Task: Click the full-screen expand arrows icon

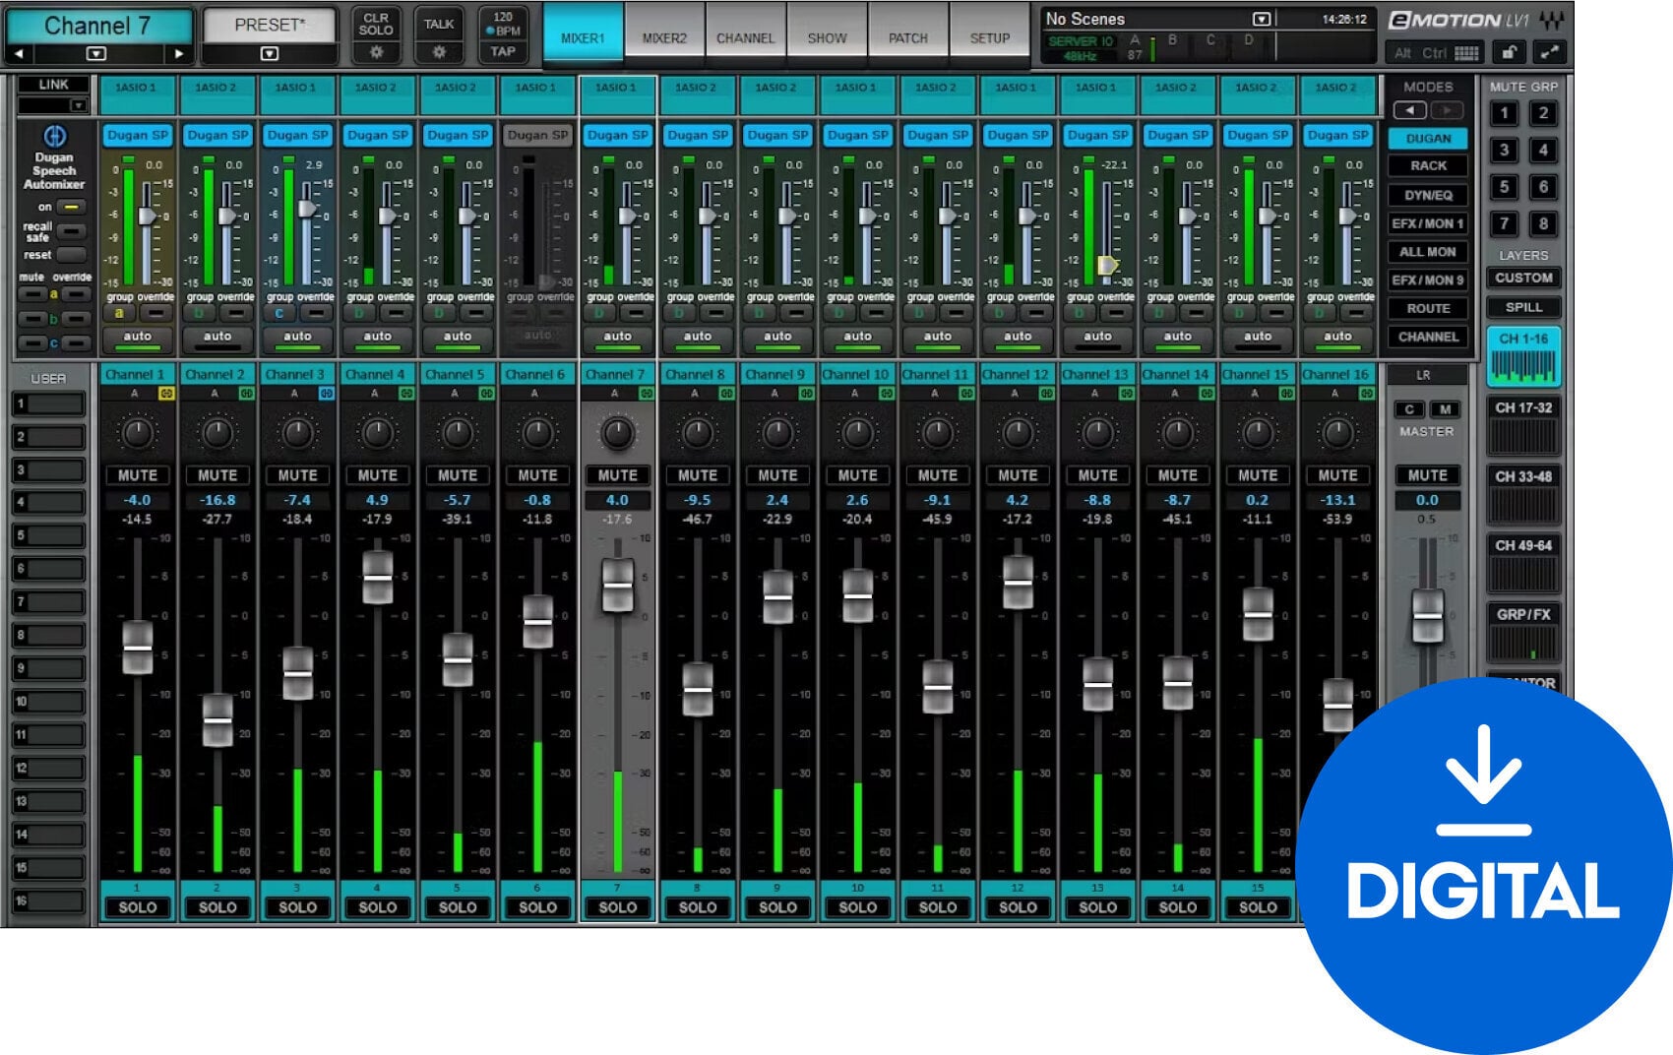Action: [x=1549, y=53]
